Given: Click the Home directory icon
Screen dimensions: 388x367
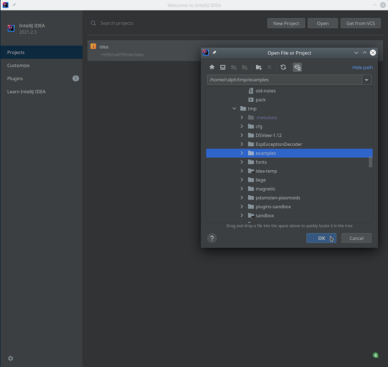Looking at the screenshot, I should pyautogui.click(x=212, y=67).
